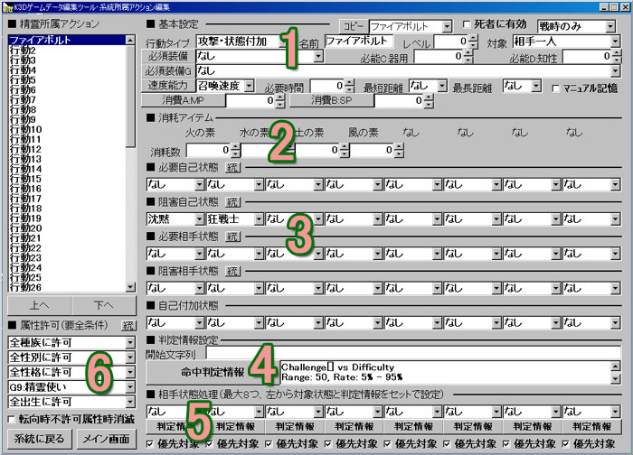
Task: Decrease 風の素 消耗数 stepper
Action: (399, 154)
